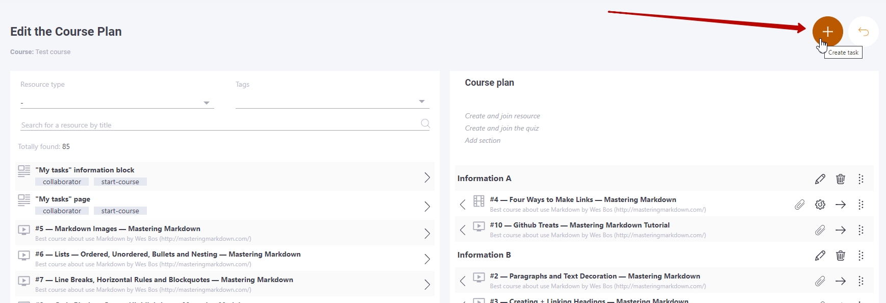The width and height of the screenshot is (886, 303).
Task: Click the magnifier search icon
Action: (425, 123)
